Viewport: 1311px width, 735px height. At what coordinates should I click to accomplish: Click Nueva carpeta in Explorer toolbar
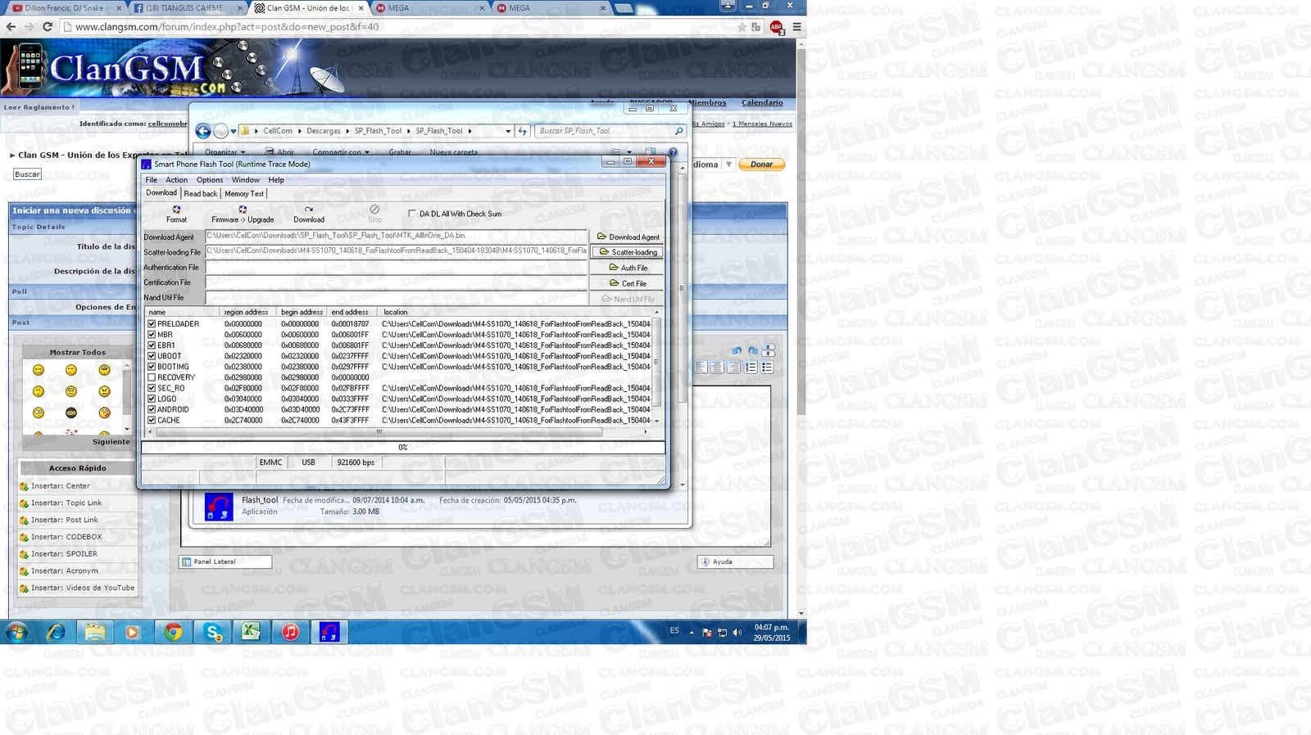point(453,152)
